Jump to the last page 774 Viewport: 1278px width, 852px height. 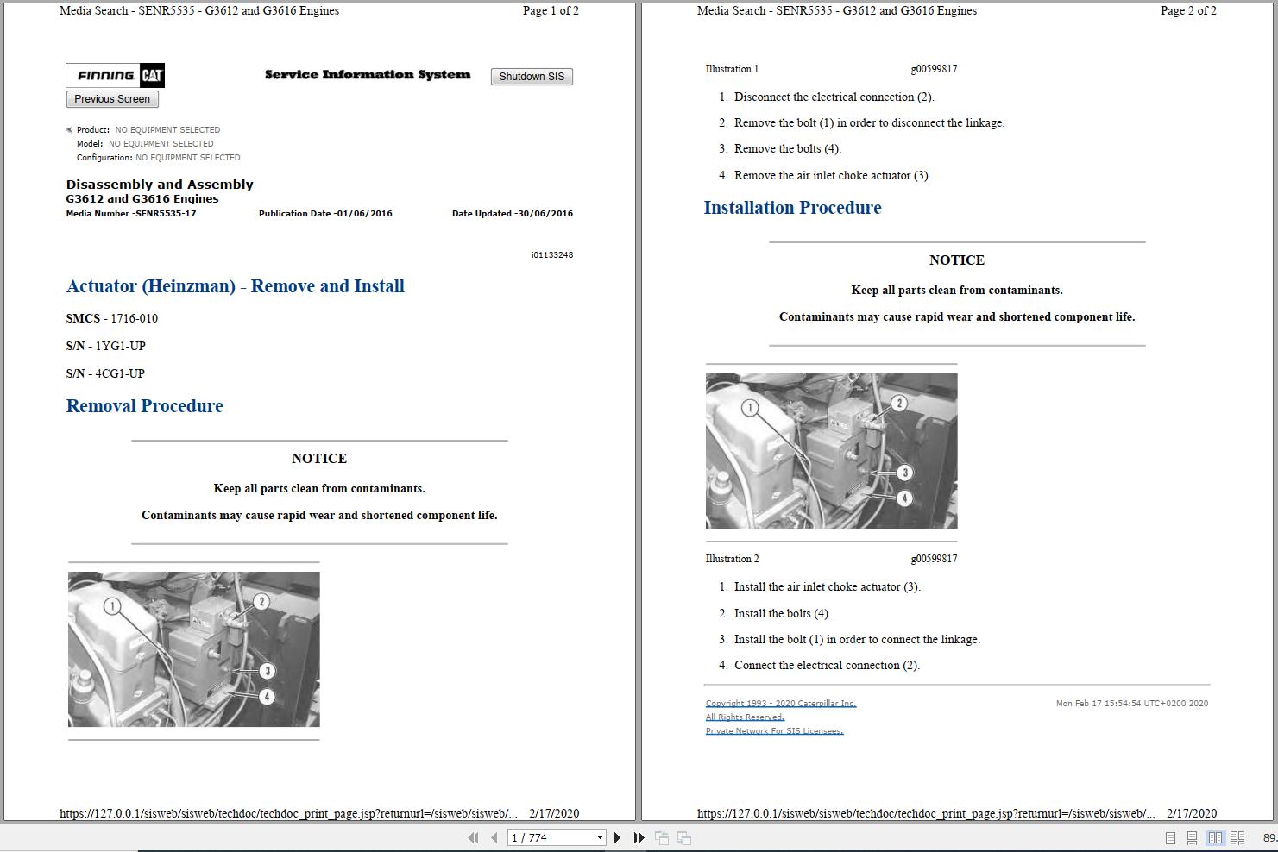coord(638,837)
